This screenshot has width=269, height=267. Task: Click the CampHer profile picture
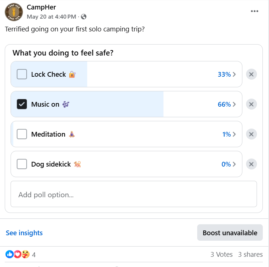(x=14, y=12)
